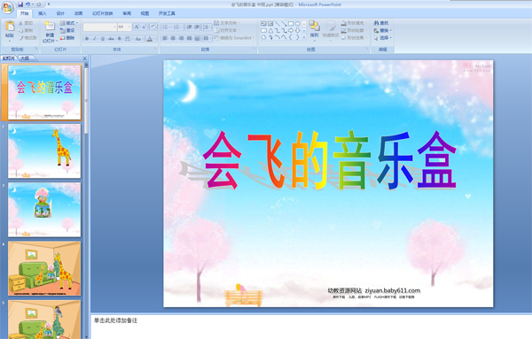This screenshot has height=339, width=532.
Task: Create a new slide (新建幻灯片)
Action: (x=50, y=32)
